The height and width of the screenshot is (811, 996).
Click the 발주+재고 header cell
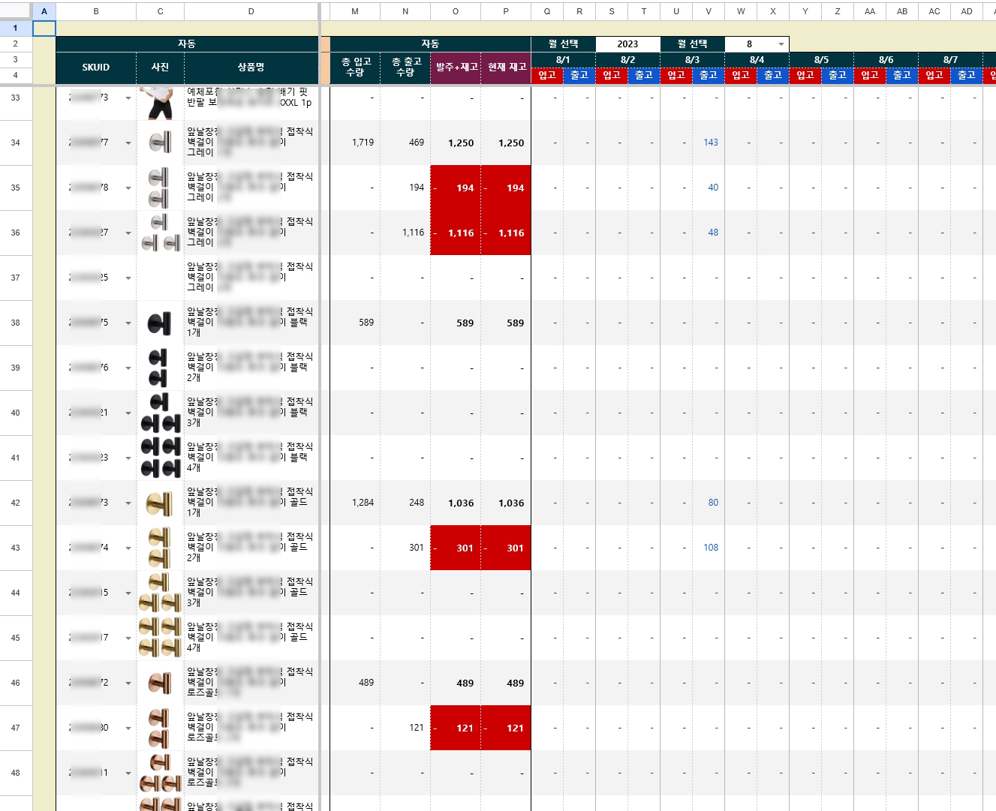tap(456, 68)
